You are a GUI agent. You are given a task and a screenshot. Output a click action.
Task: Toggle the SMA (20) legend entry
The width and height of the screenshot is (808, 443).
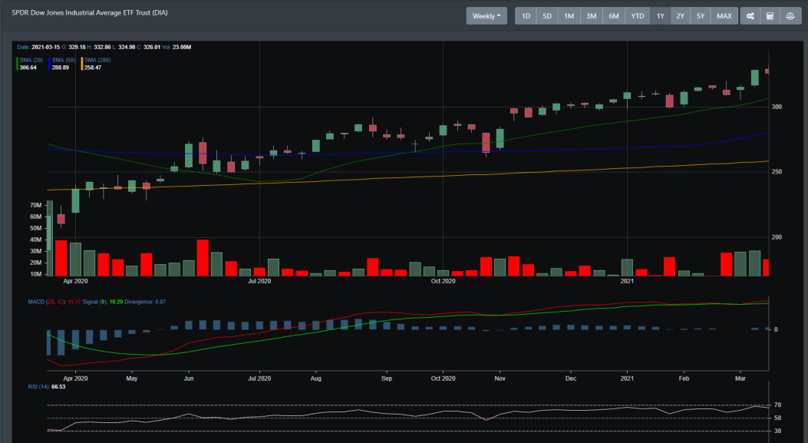pyautogui.click(x=30, y=64)
